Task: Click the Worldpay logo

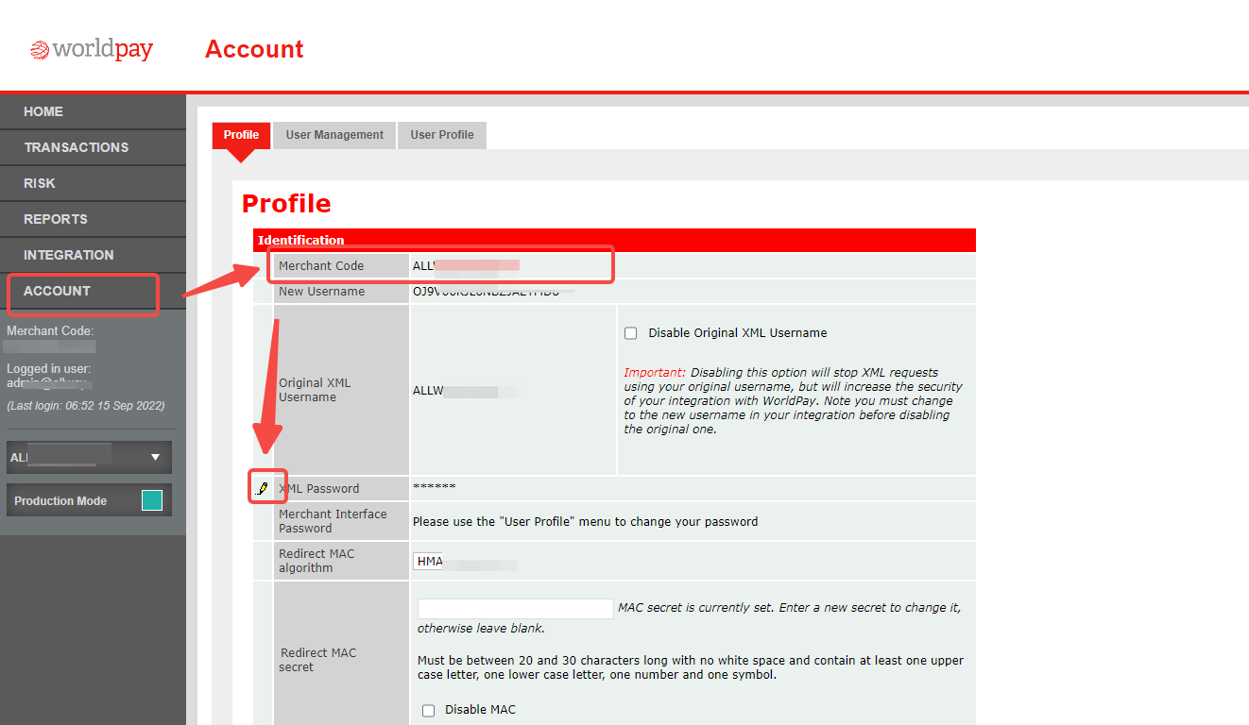Action: click(x=92, y=49)
